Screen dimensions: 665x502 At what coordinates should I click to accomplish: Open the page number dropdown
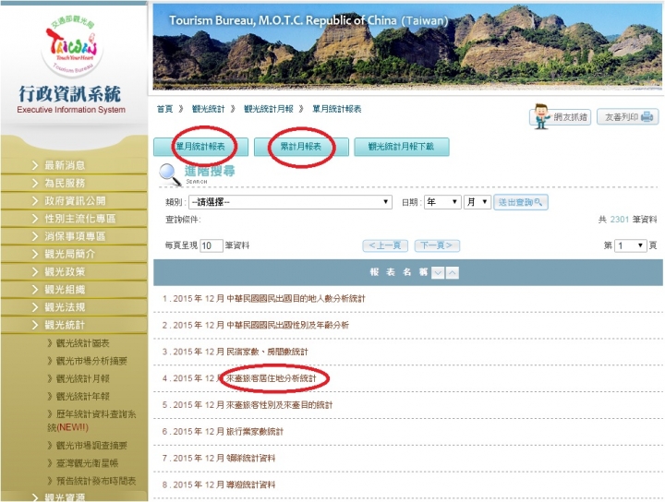pos(631,245)
